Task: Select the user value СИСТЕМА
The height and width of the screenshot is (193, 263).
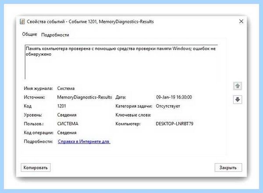Action: point(68,124)
